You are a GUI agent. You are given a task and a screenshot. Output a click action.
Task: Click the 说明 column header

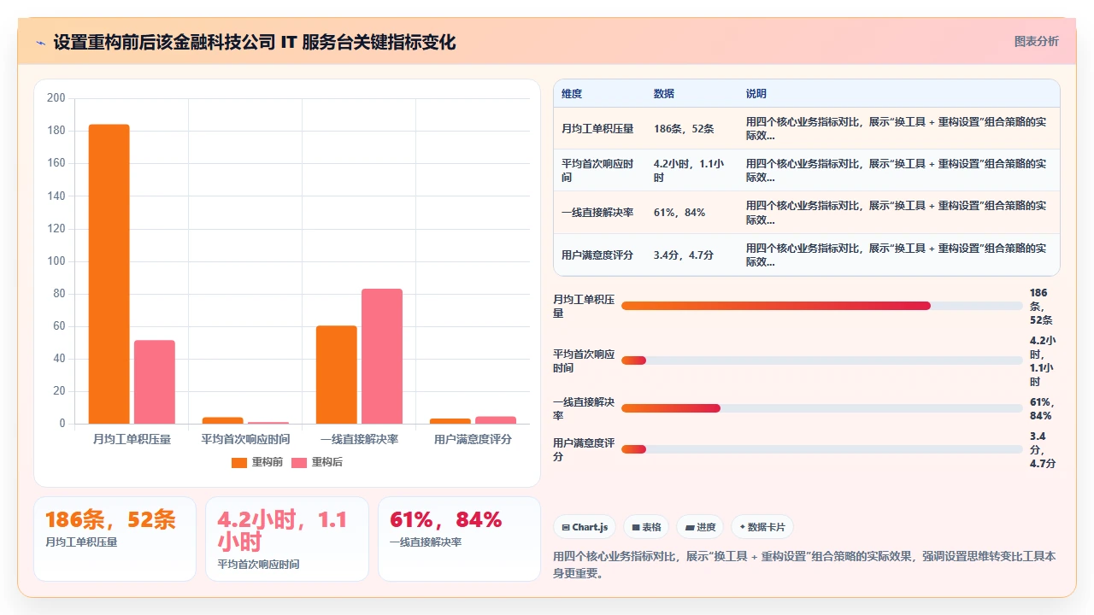[x=756, y=94]
